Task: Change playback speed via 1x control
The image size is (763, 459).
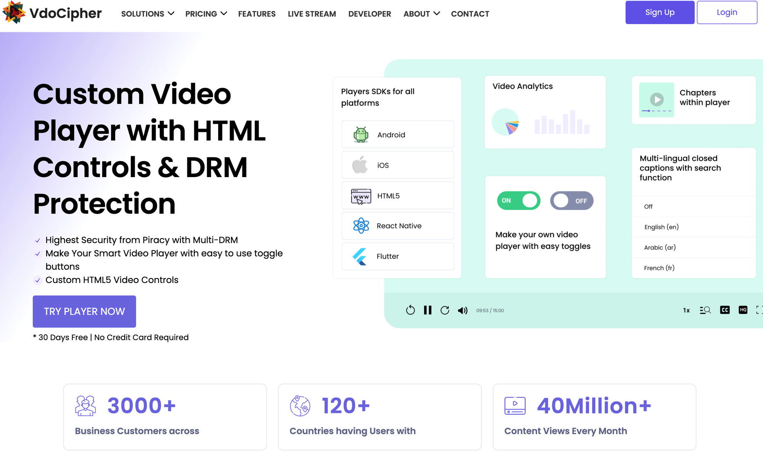Action: (686, 310)
